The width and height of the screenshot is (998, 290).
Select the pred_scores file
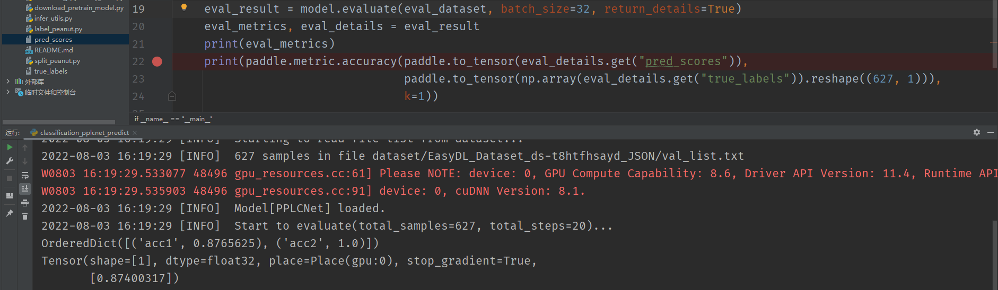(x=53, y=40)
